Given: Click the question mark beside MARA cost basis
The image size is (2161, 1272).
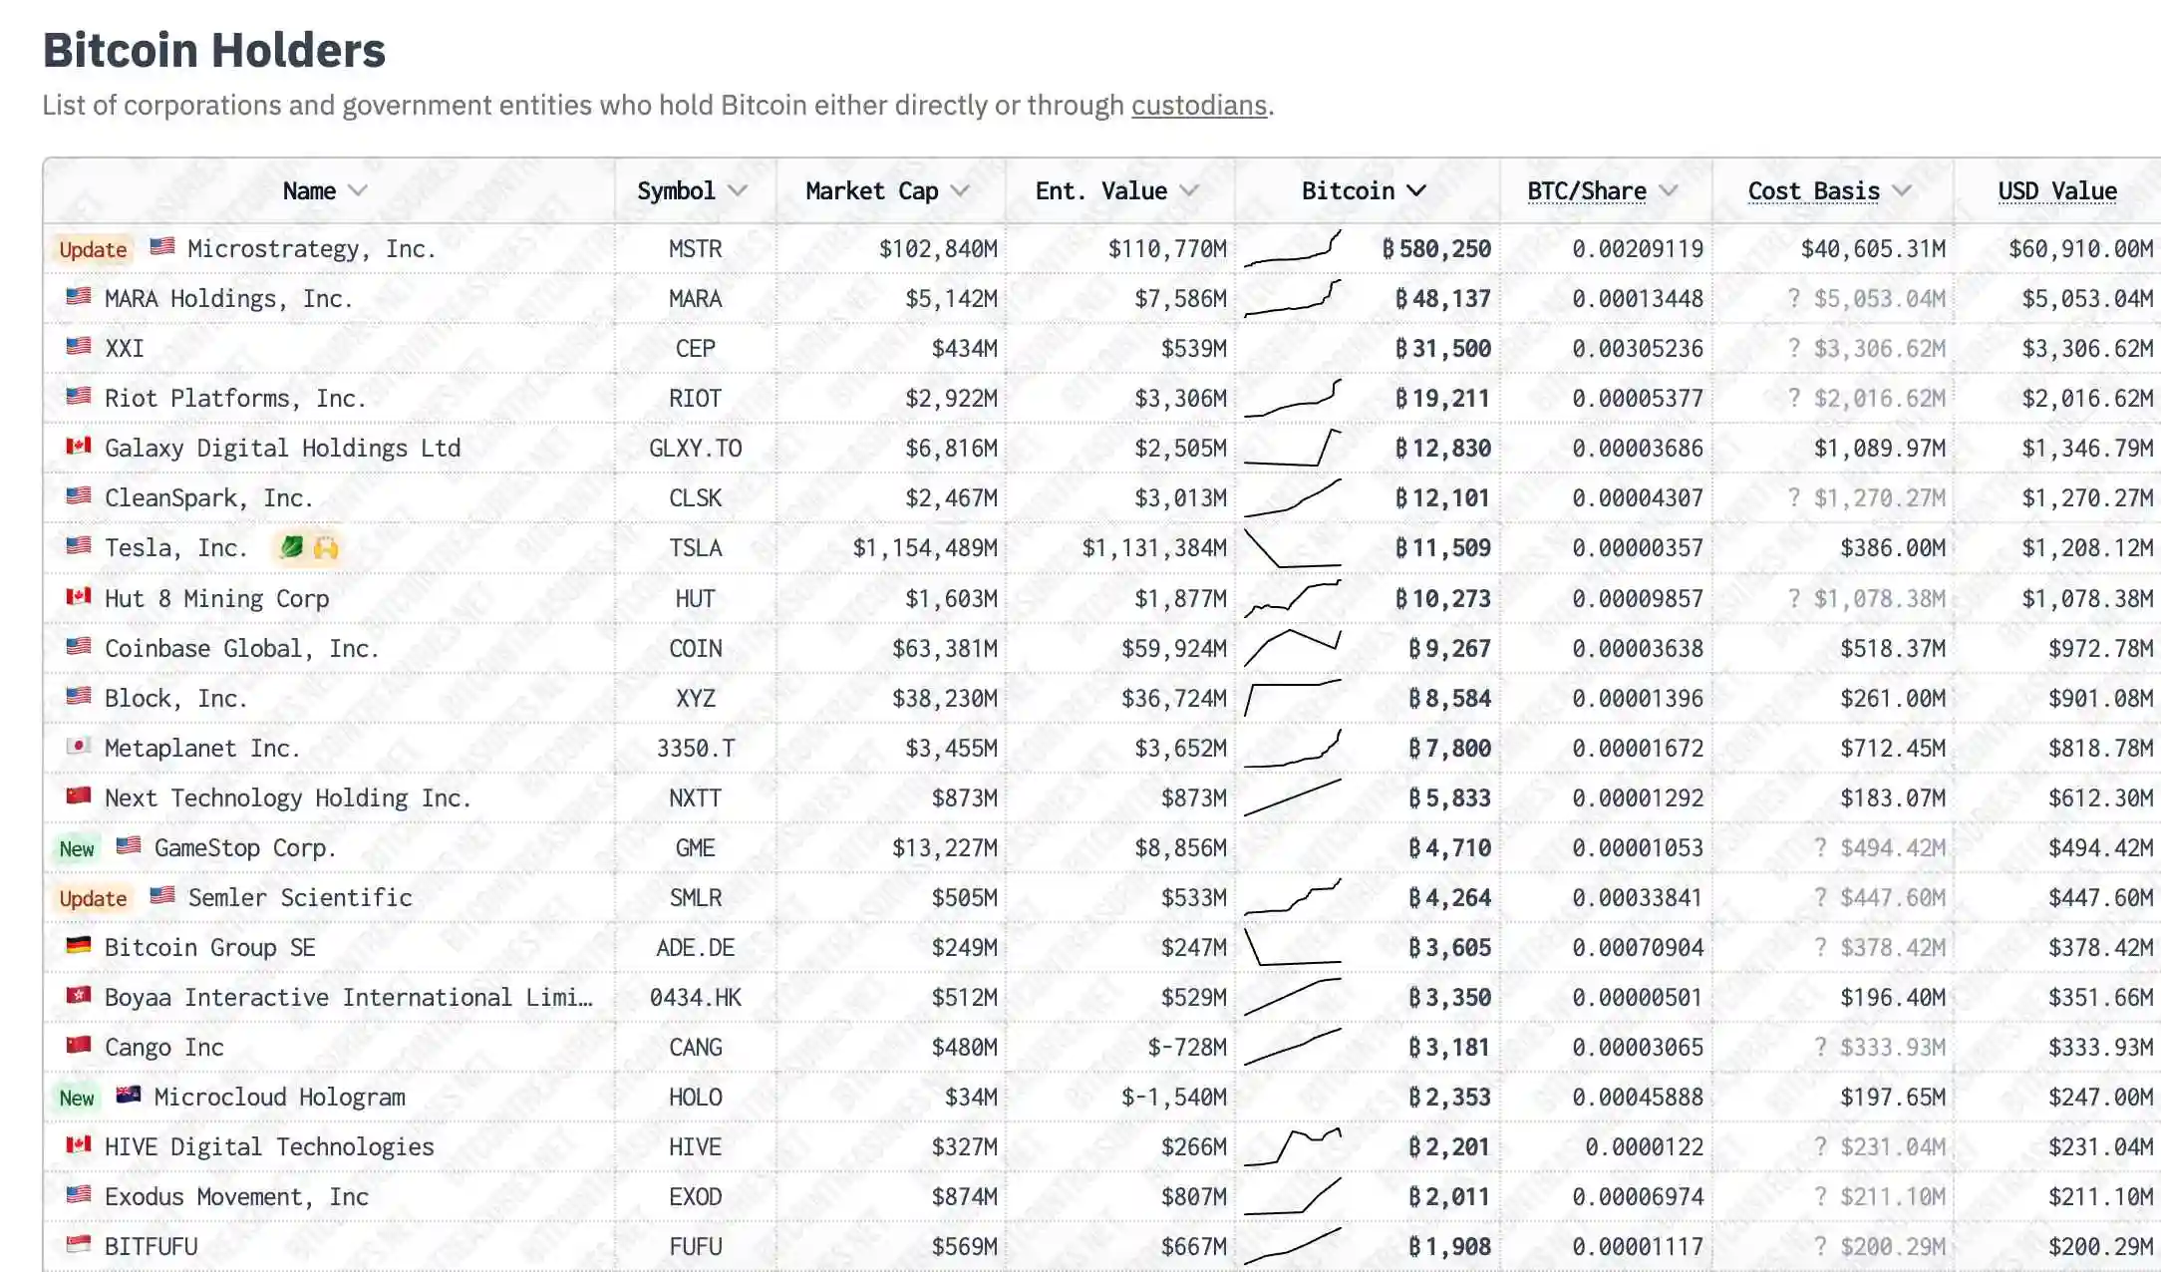Looking at the screenshot, I should click(1794, 298).
